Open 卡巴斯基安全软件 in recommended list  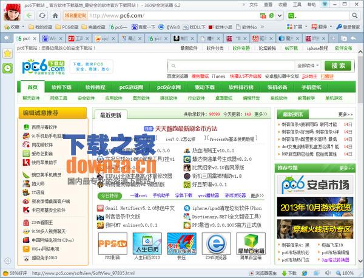tap(49, 210)
